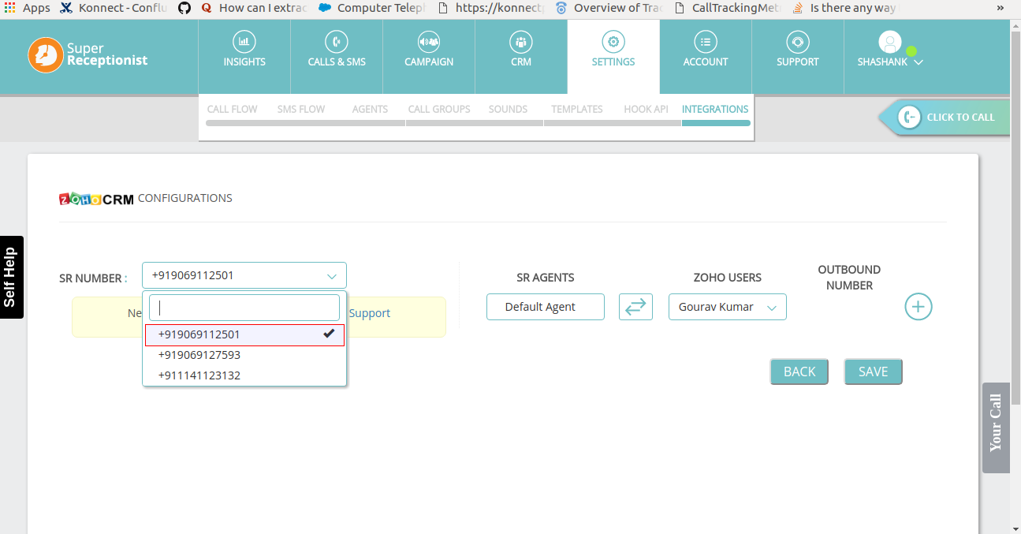The image size is (1021, 534).
Task: Open the CallTrackingMetrics bookmark
Action: tap(727, 8)
